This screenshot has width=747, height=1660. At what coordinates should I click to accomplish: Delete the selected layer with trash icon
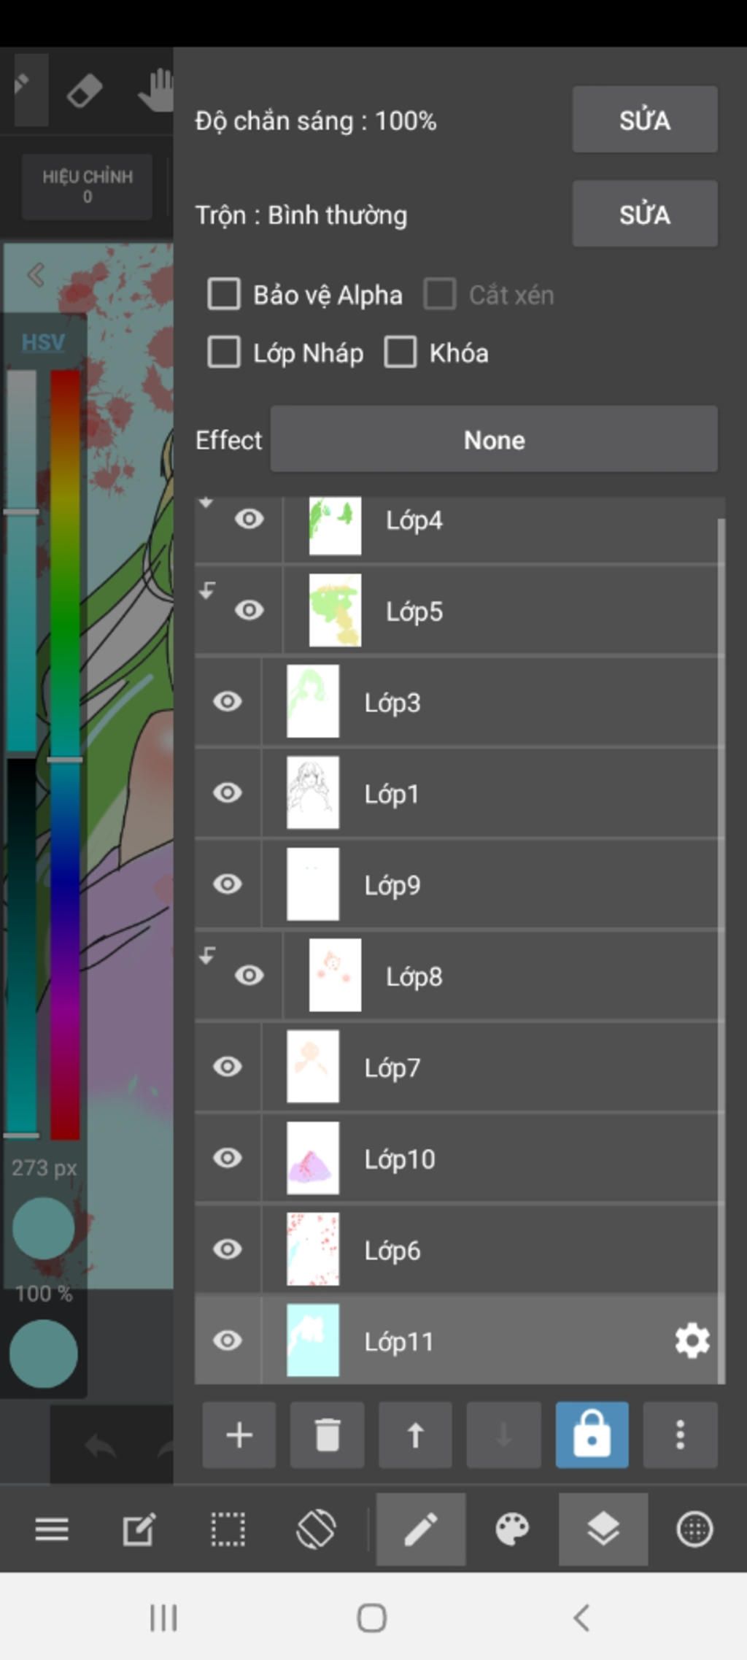tap(327, 1435)
